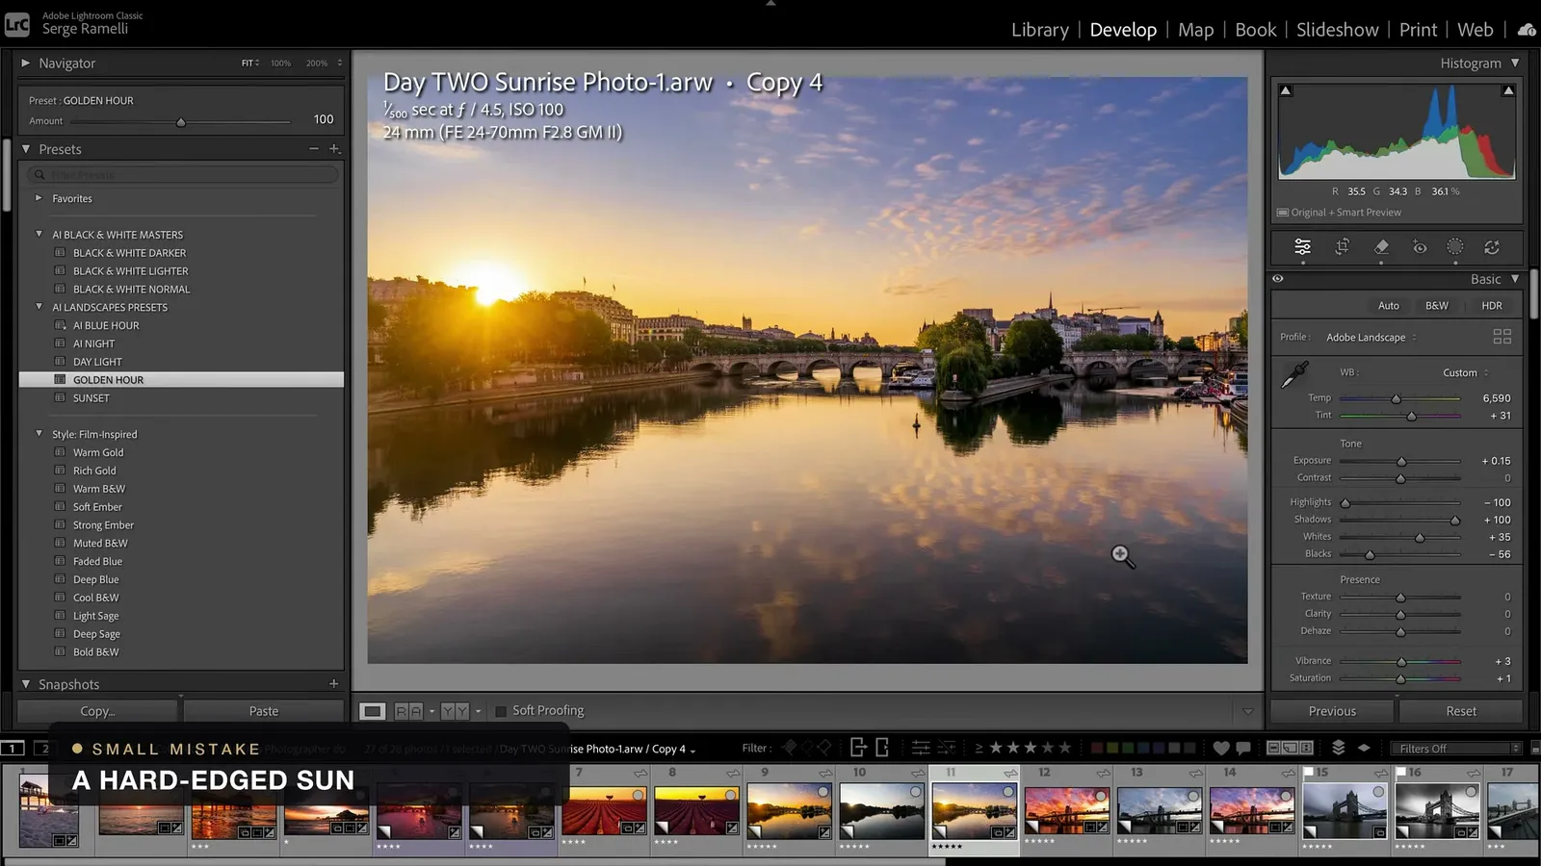Toggle shadow clipping indicator in Histogram
This screenshot has height=866, width=1541.
tap(1286, 90)
